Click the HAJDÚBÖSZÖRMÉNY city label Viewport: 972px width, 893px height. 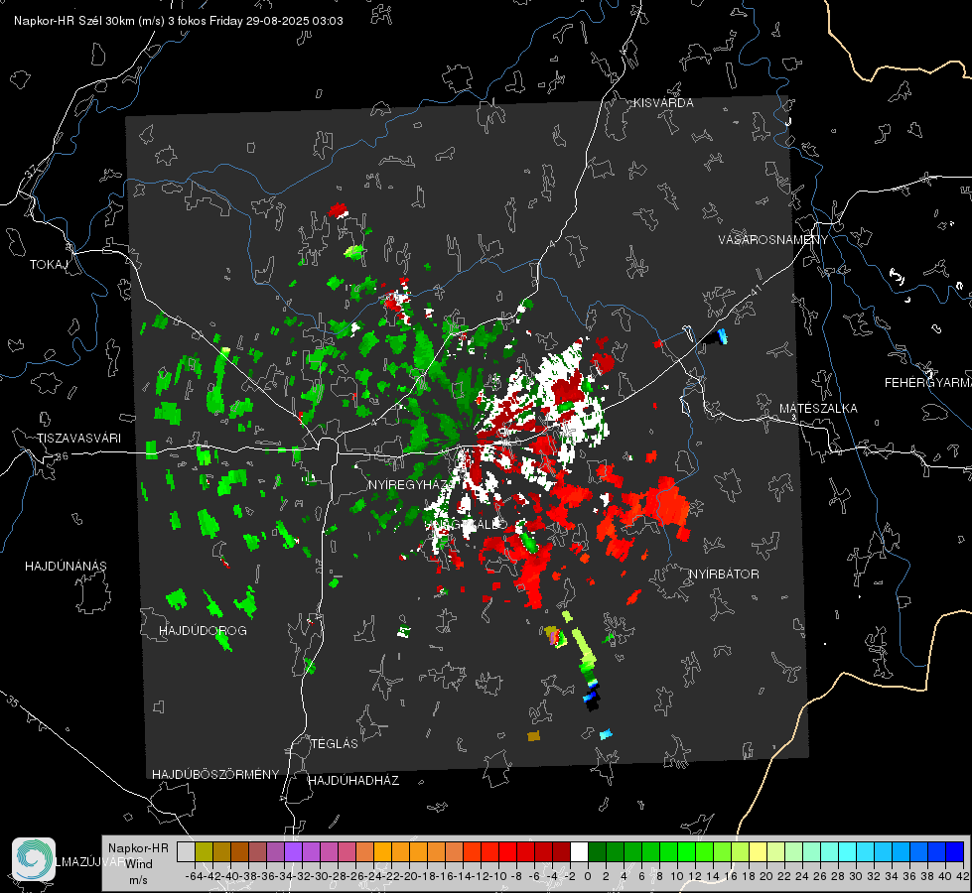(x=215, y=775)
